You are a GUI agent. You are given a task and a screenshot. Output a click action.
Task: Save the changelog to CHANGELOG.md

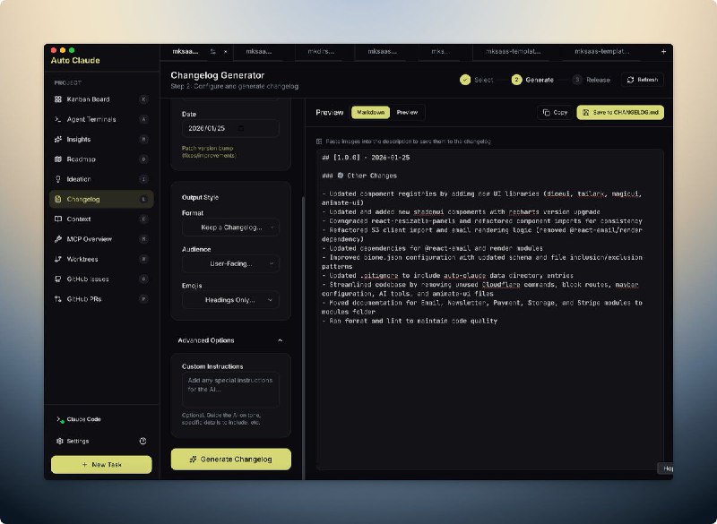[620, 113]
